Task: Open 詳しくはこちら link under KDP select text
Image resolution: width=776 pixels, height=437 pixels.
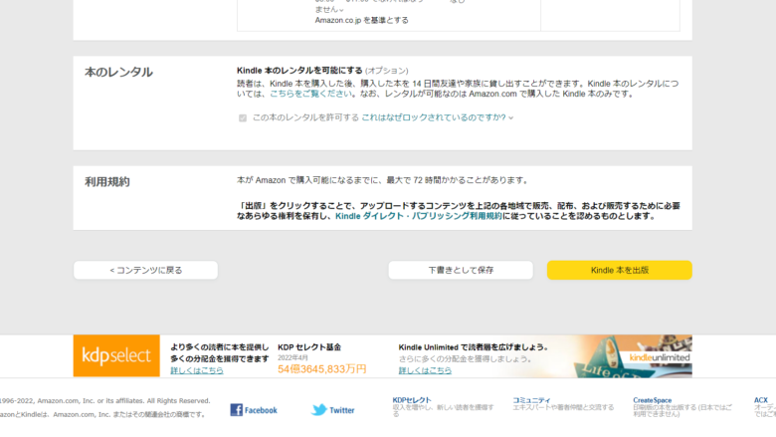Action: 196,370
